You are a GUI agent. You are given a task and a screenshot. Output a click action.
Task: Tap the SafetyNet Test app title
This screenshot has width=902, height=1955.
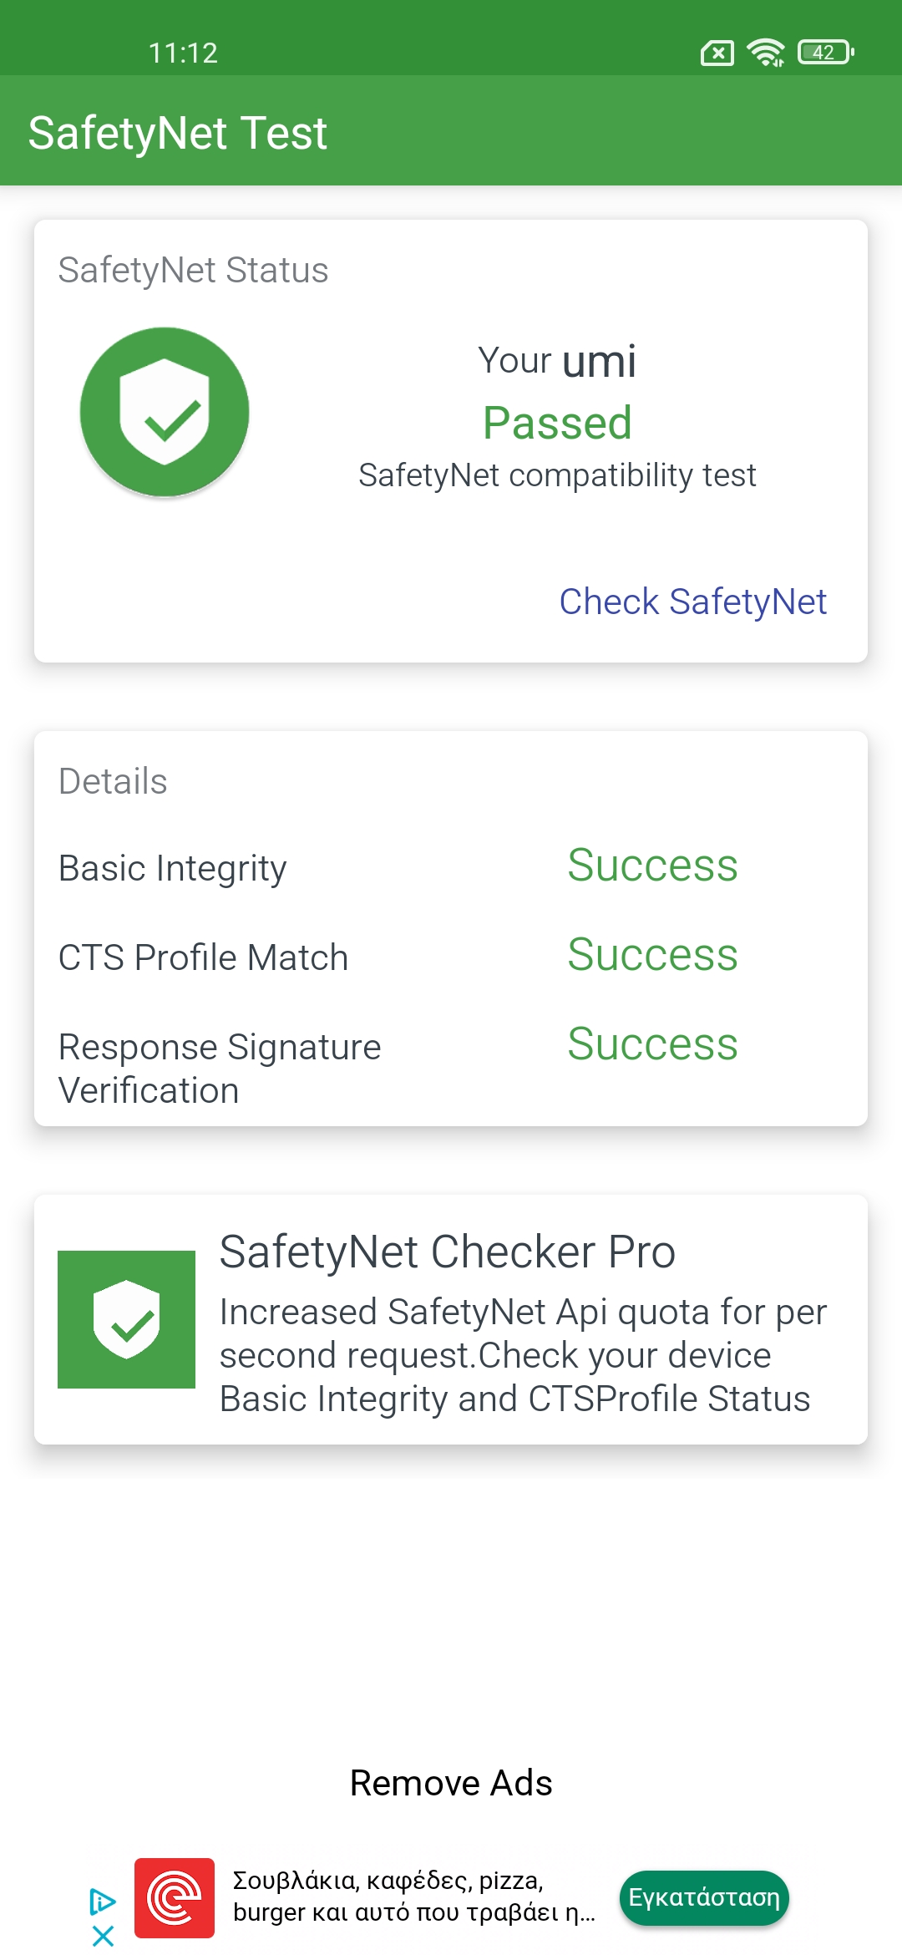177,133
